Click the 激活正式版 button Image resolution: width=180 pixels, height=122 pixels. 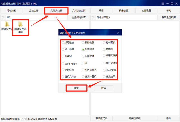[101, 118]
